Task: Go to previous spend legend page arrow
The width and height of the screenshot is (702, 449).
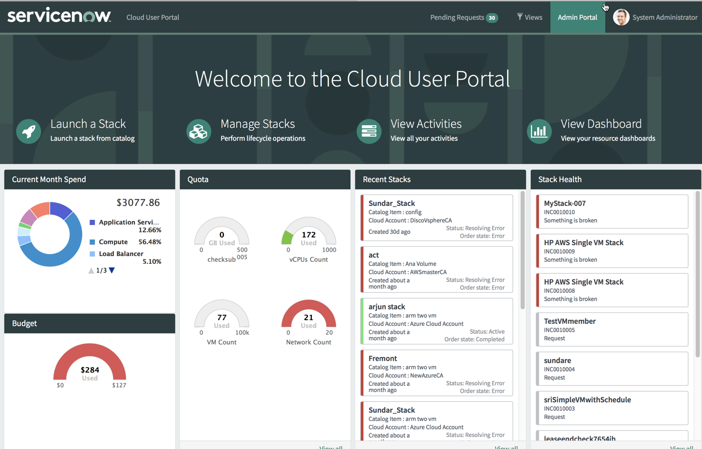Action: [x=91, y=271]
